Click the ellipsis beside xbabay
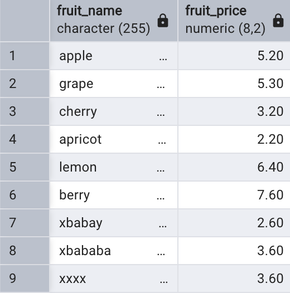This screenshot has height=293, width=290. click(x=163, y=227)
